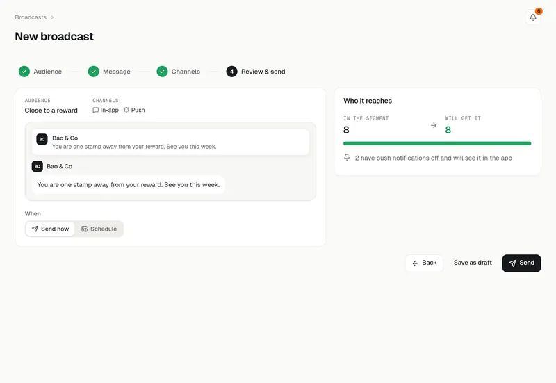Click 'Bao & Co' name above in-app bubble
The height and width of the screenshot is (383, 556).
coord(60,166)
